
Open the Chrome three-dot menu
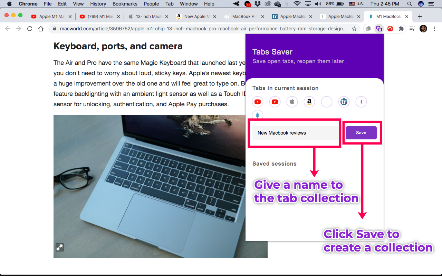434,29
